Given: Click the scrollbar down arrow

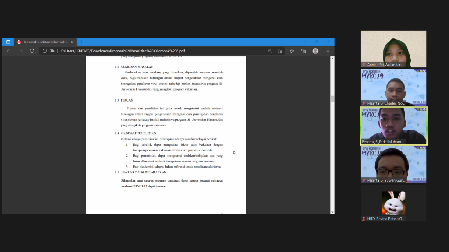Looking at the screenshot, I should (332, 212).
